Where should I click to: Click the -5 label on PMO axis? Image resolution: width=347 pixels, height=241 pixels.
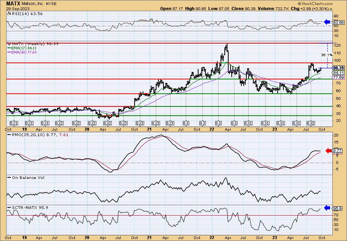pos(337,169)
